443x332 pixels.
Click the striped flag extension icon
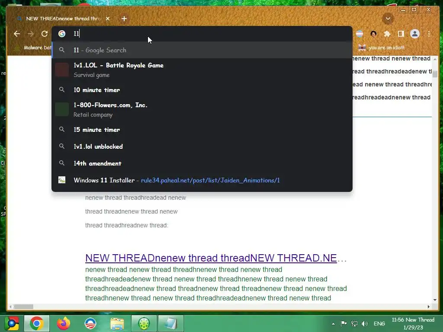coord(360,34)
